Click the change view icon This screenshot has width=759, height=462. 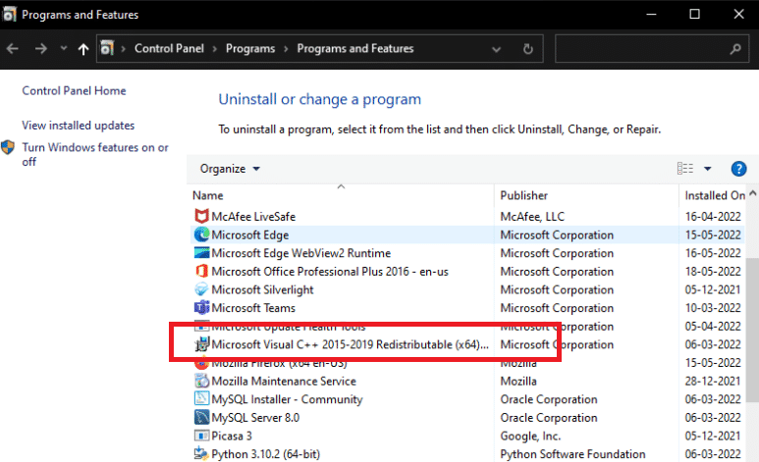[x=685, y=169]
